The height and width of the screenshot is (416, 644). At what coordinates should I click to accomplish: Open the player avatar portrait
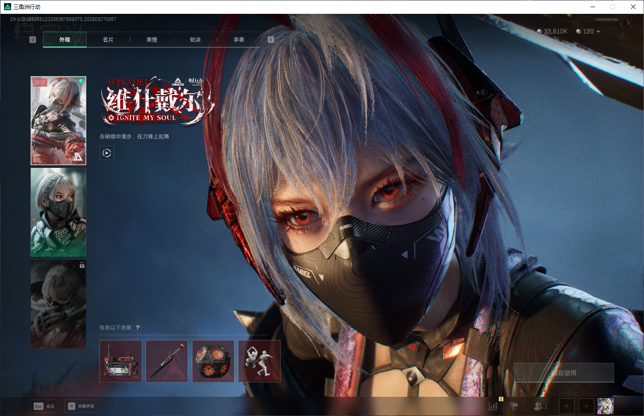606,406
